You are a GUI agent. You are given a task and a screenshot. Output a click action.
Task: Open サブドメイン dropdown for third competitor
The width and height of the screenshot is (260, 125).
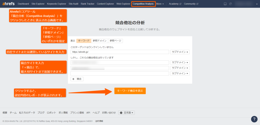180,74
